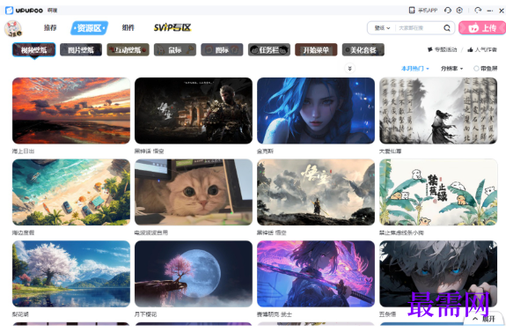The image size is (506, 332).
Task: Open the purple dragon samurai wallpaper thumbnail
Action: [x=316, y=274]
